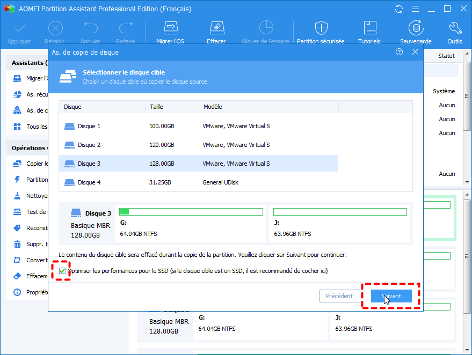The width and height of the screenshot is (472, 355).
Task: Click Système status cell in main window
Action: click(444, 91)
